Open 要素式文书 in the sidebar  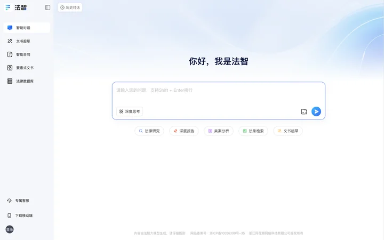click(27, 68)
